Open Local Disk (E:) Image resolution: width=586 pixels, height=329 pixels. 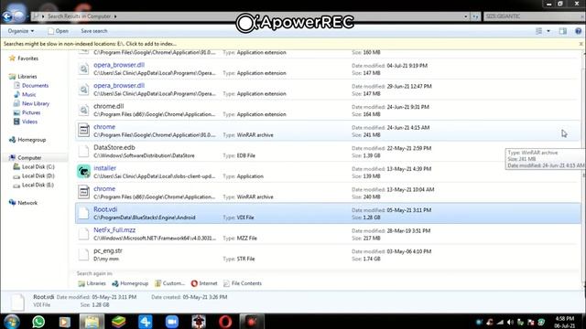(x=38, y=185)
